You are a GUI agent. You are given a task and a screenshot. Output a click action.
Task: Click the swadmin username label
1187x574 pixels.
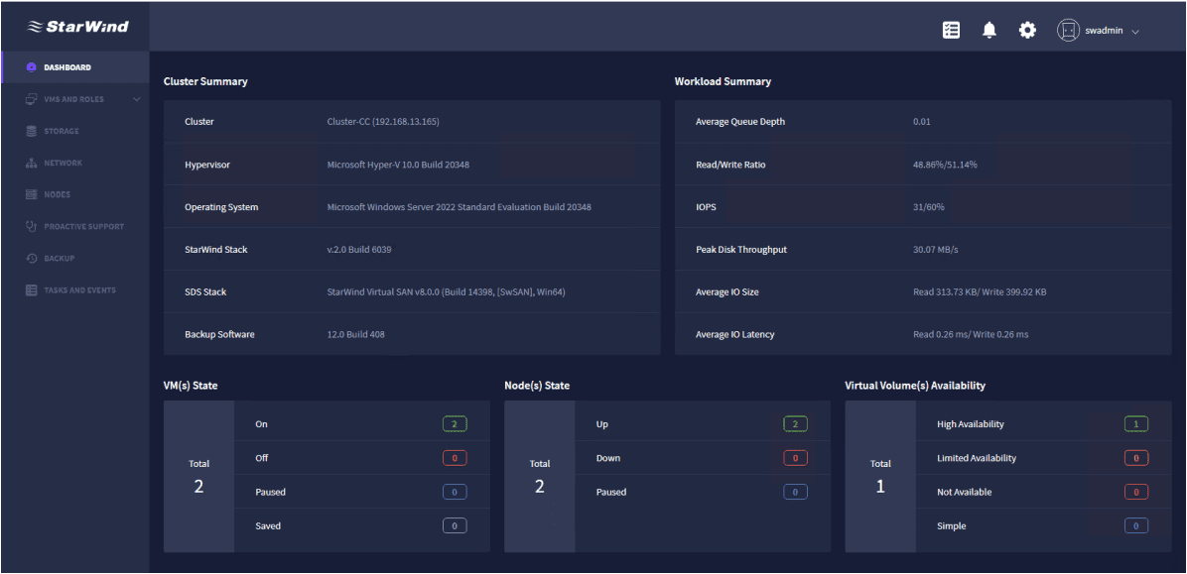pos(1104,31)
